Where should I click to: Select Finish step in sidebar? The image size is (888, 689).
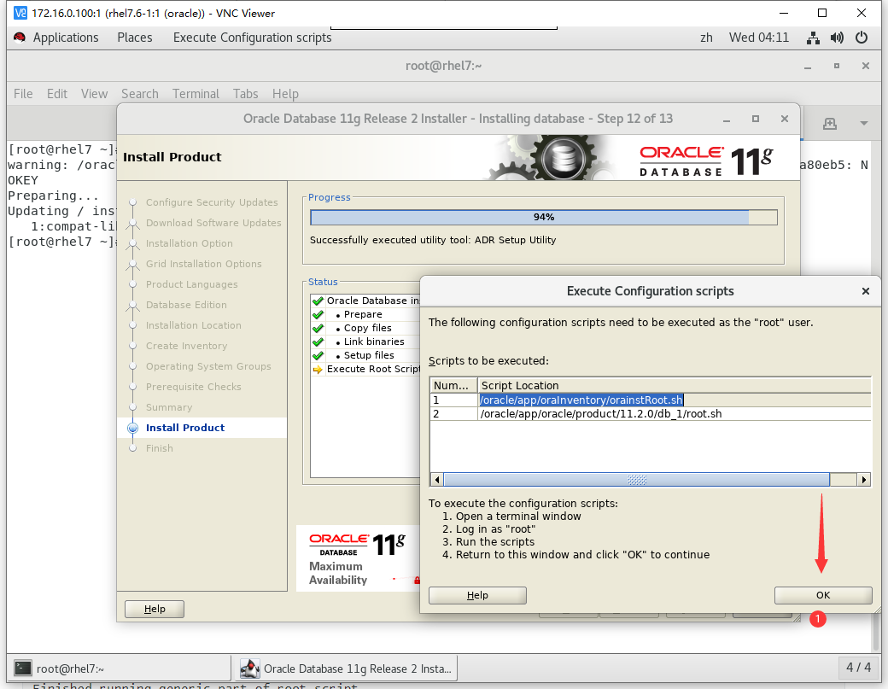tap(159, 448)
